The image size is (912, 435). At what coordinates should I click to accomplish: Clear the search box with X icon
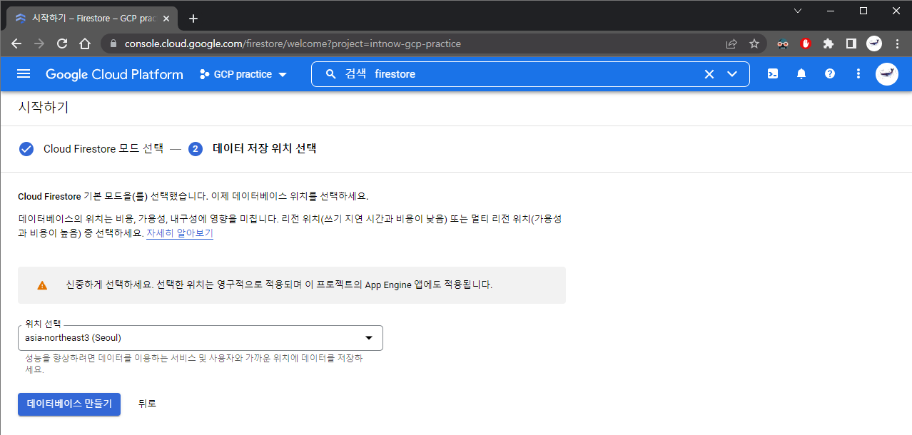(709, 74)
